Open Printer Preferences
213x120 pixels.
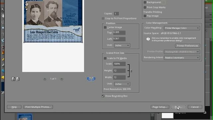pyautogui.click(x=187, y=46)
